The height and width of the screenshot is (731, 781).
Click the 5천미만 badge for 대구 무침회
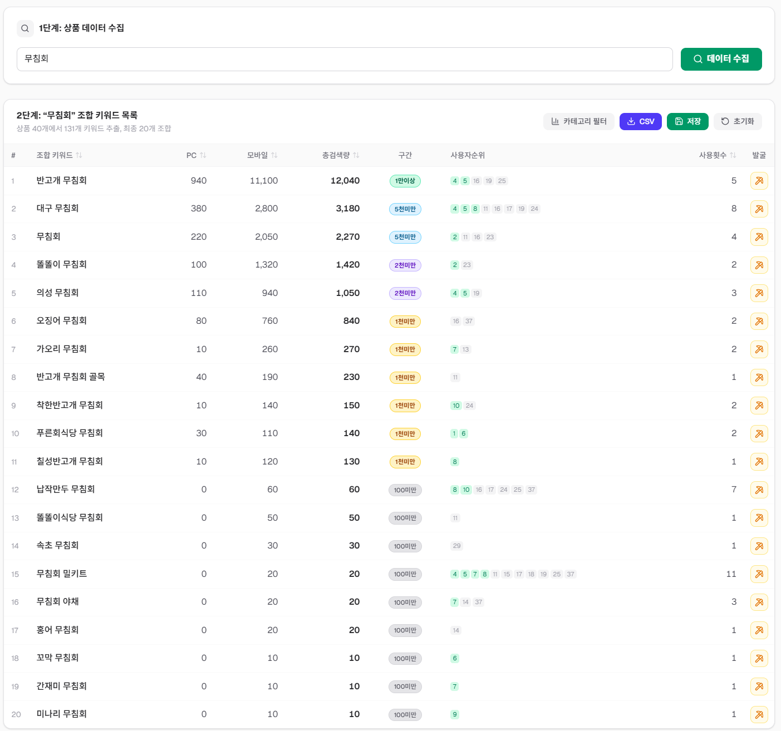[x=405, y=209]
